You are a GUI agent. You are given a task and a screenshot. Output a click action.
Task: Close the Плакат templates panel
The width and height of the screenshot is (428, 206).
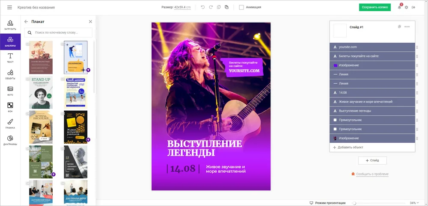click(90, 21)
